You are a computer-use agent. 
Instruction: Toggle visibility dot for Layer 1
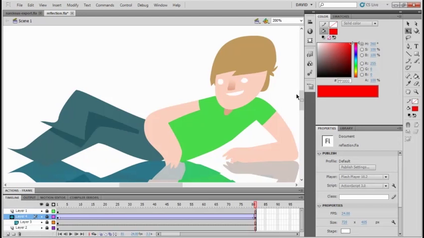coord(42,211)
